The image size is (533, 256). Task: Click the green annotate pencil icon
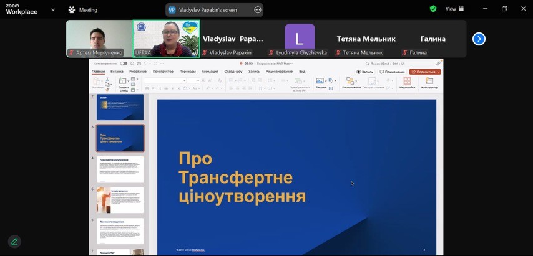14,242
